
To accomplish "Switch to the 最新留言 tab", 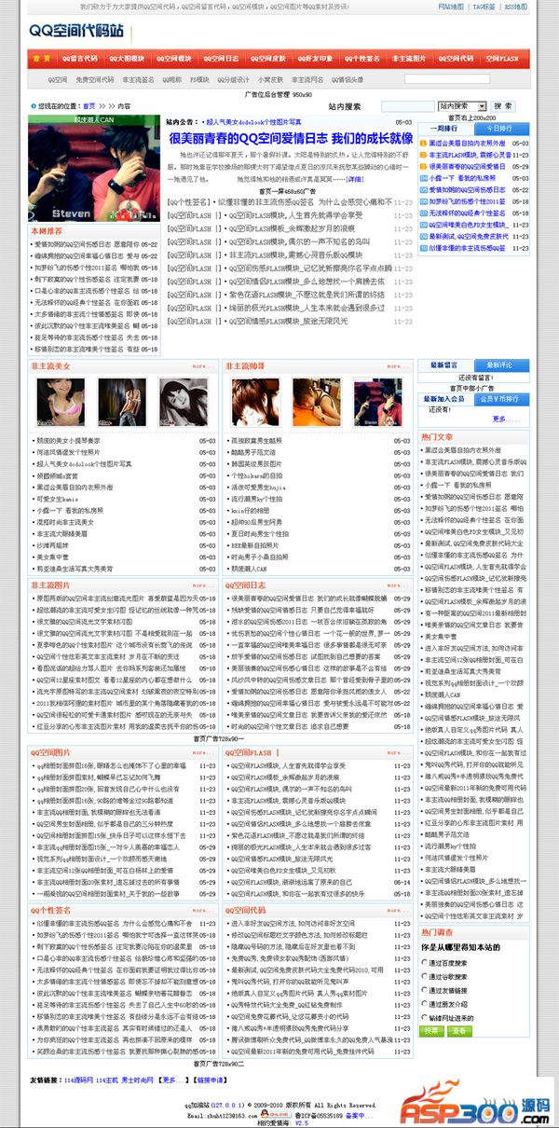I will pos(443,365).
